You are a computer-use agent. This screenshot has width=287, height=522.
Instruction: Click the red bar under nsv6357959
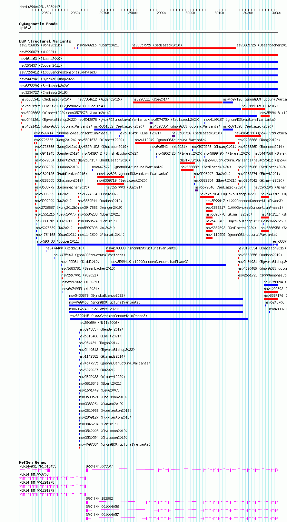coord(184,48)
